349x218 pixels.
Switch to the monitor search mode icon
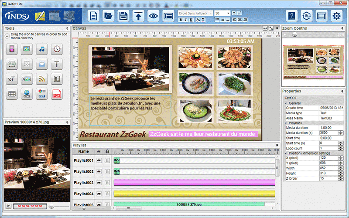click(69, 16)
